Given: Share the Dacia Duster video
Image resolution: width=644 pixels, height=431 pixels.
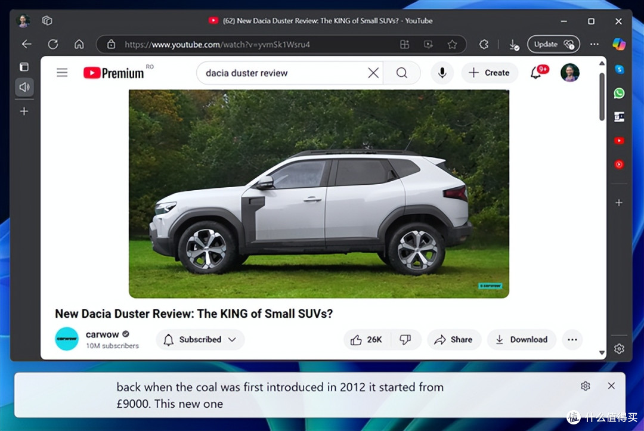Looking at the screenshot, I should (x=454, y=339).
